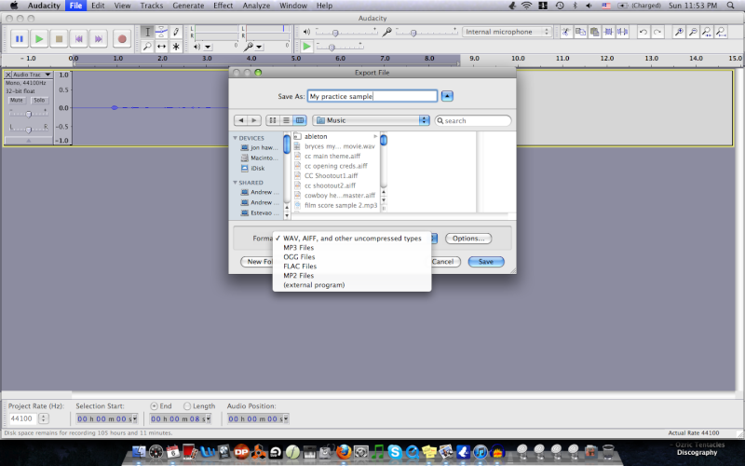The width and height of the screenshot is (745, 466).
Task: Open the Edit menu
Action: (x=98, y=6)
